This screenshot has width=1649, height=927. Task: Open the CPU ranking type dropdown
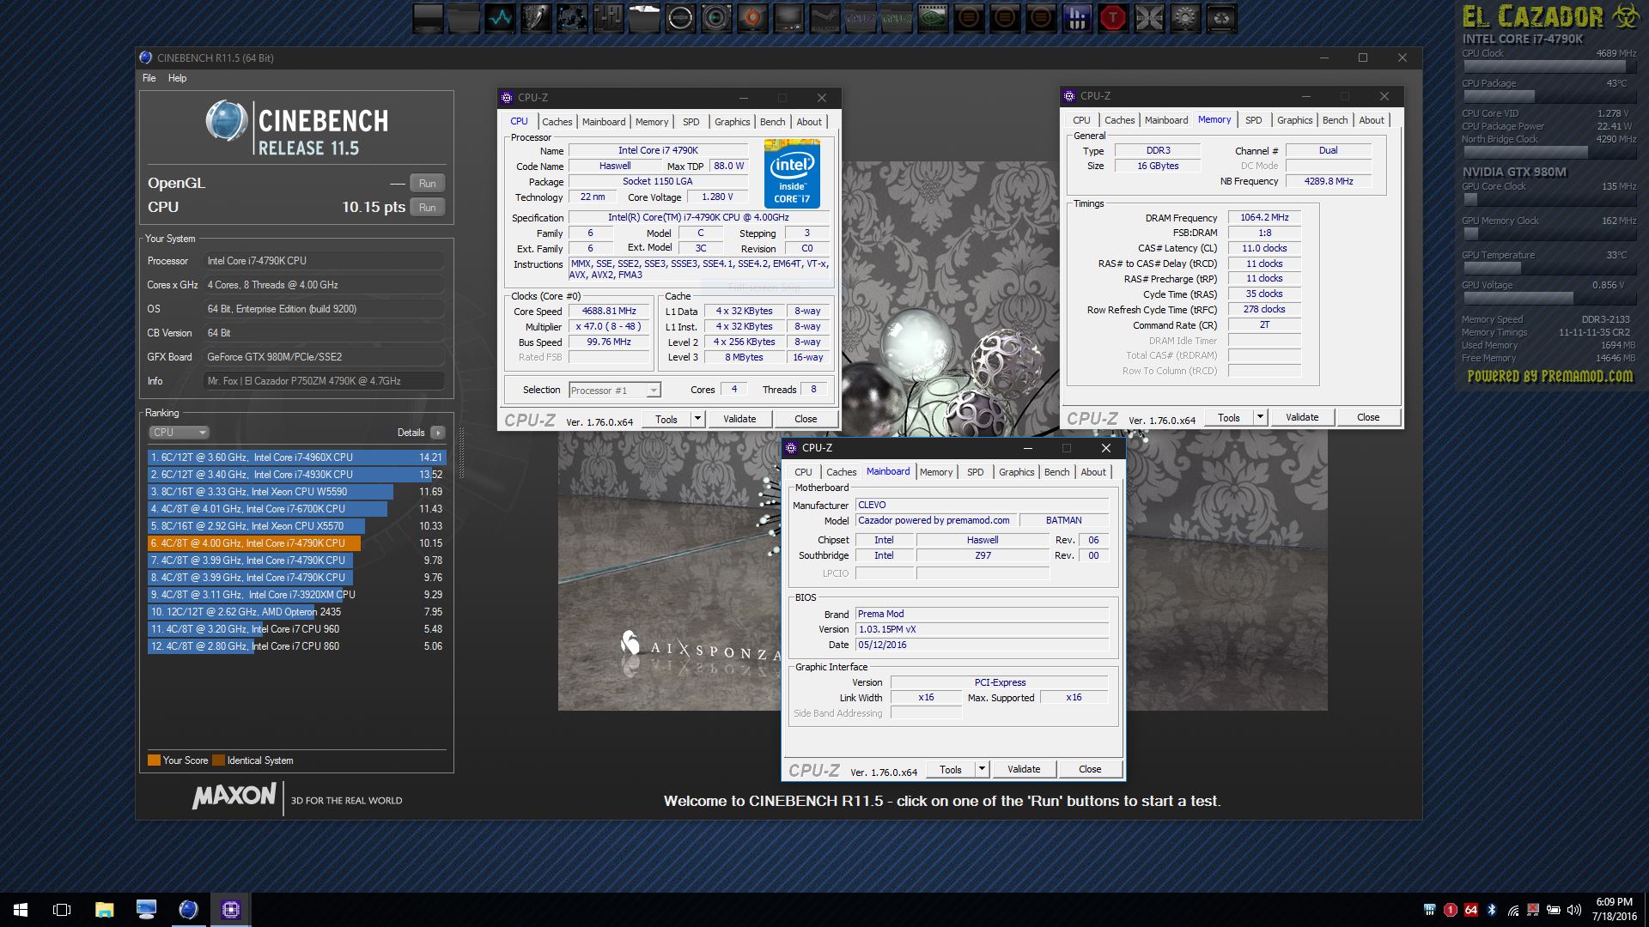pos(179,433)
